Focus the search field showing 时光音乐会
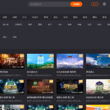 [49, 4]
